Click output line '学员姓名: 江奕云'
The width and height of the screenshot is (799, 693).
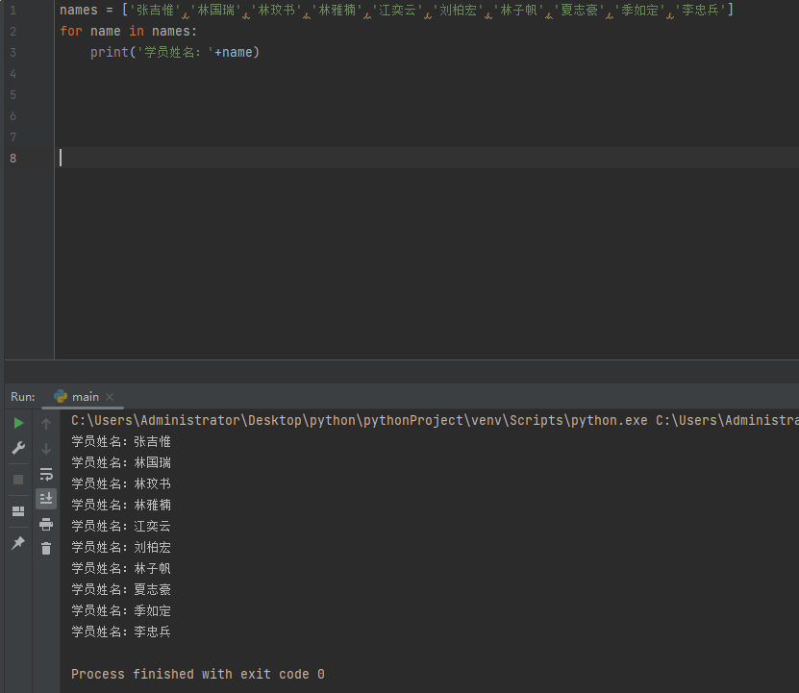pyautogui.click(x=121, y=526)
